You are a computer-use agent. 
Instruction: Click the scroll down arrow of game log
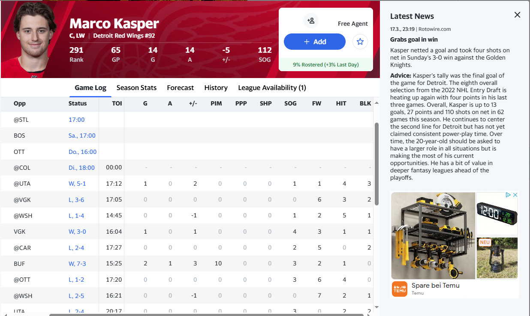tap(376, 307)
